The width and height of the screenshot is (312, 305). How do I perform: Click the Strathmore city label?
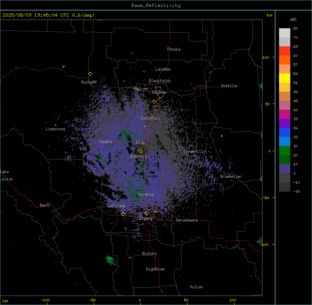(x=187, y=220)
